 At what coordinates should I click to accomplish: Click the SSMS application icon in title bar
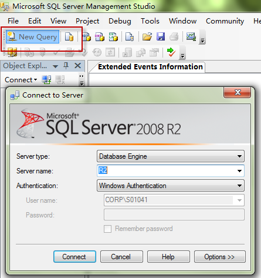(5, 7)
